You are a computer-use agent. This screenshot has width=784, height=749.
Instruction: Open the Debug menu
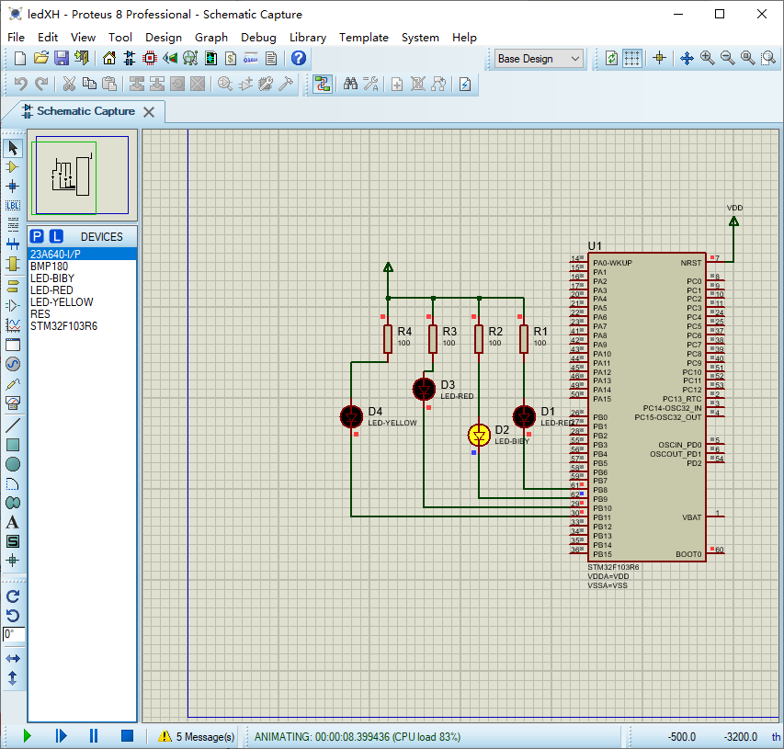[x=258, y=38]
